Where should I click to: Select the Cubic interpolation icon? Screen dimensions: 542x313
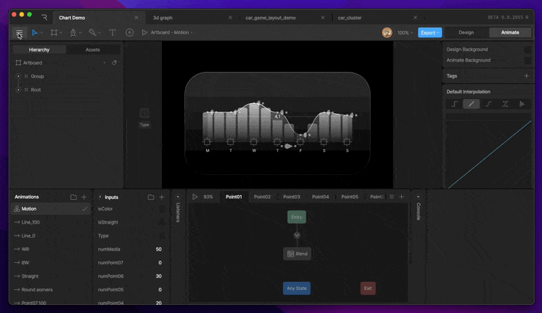click(x=488, y=104)
